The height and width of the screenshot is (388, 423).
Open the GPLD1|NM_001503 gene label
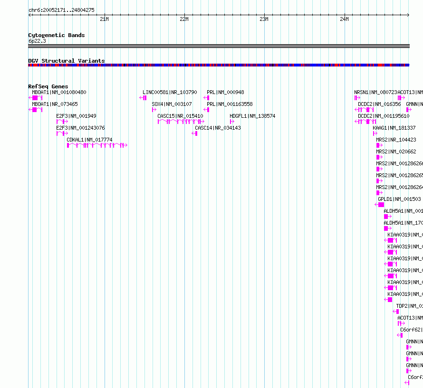coord(399,199)
